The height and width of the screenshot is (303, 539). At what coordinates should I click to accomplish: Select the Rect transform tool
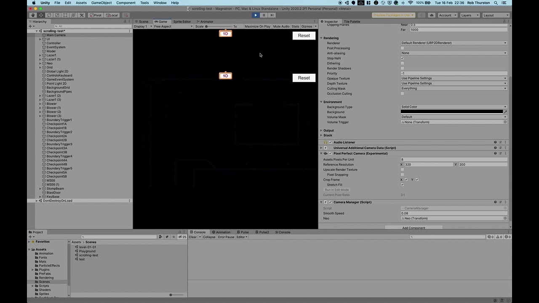65,15
